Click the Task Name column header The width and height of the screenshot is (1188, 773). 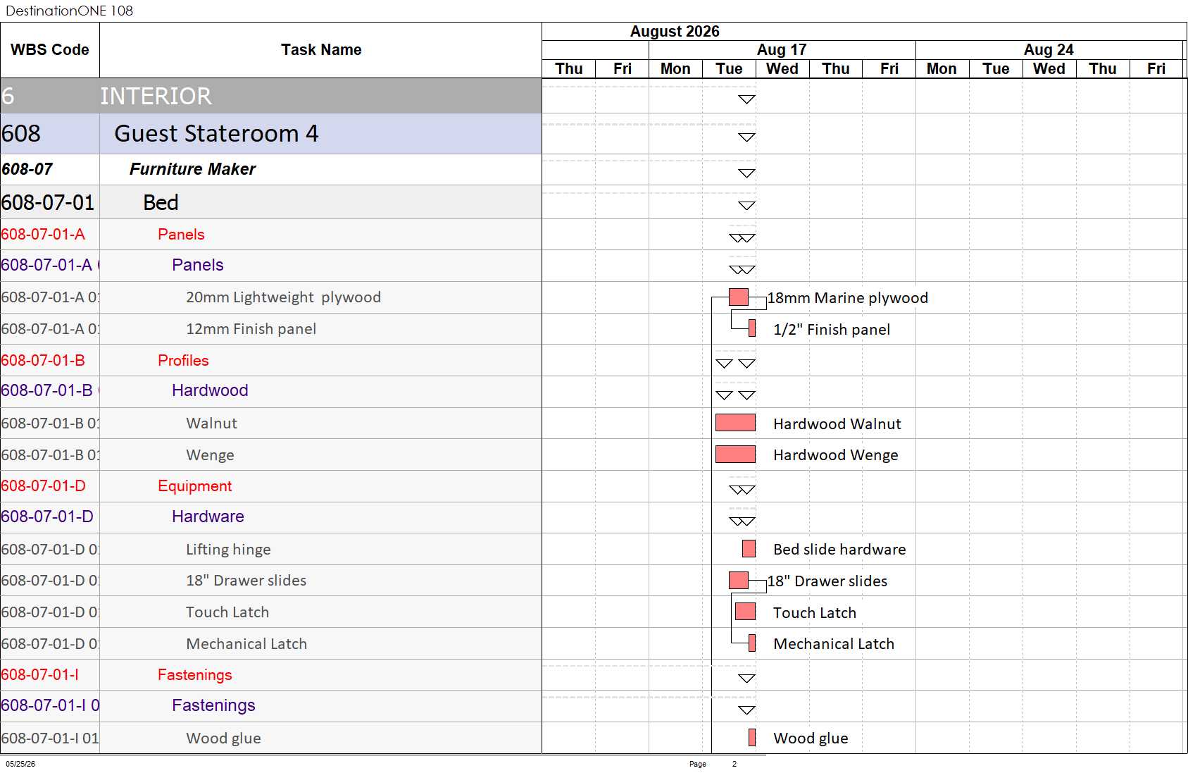(321, 50)
